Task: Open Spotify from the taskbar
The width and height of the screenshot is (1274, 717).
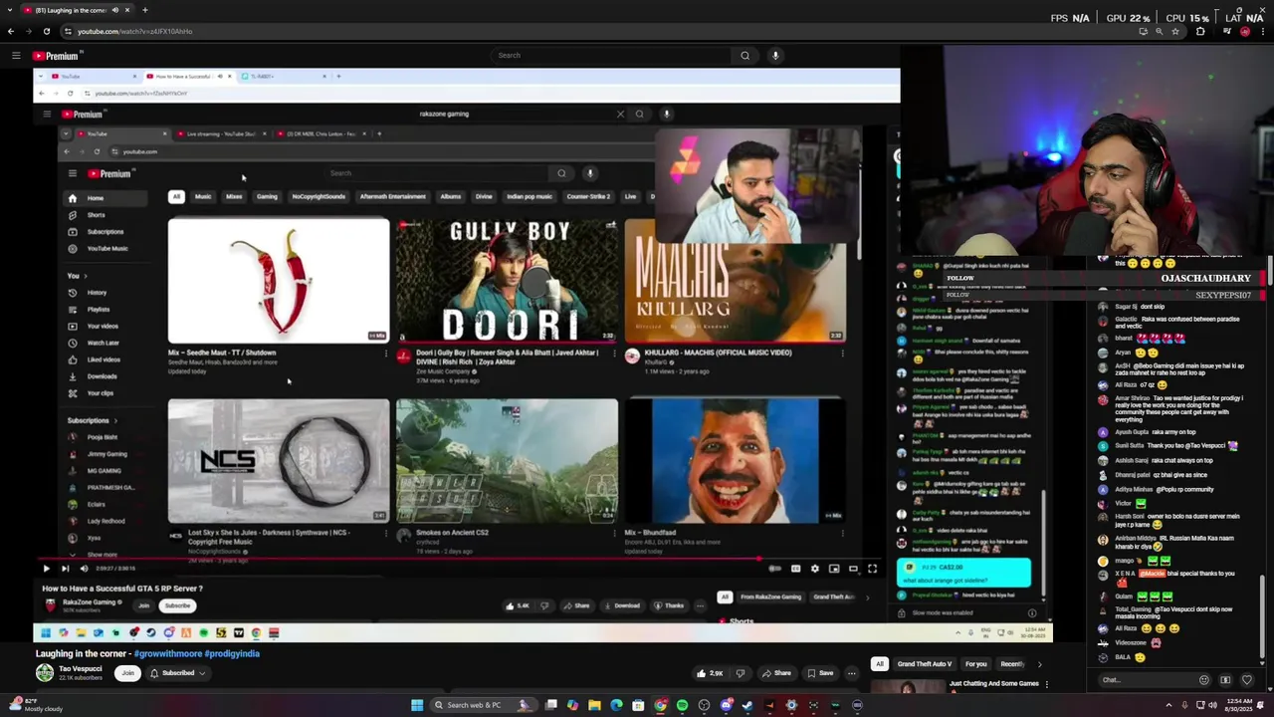Action: click(682, 705)
